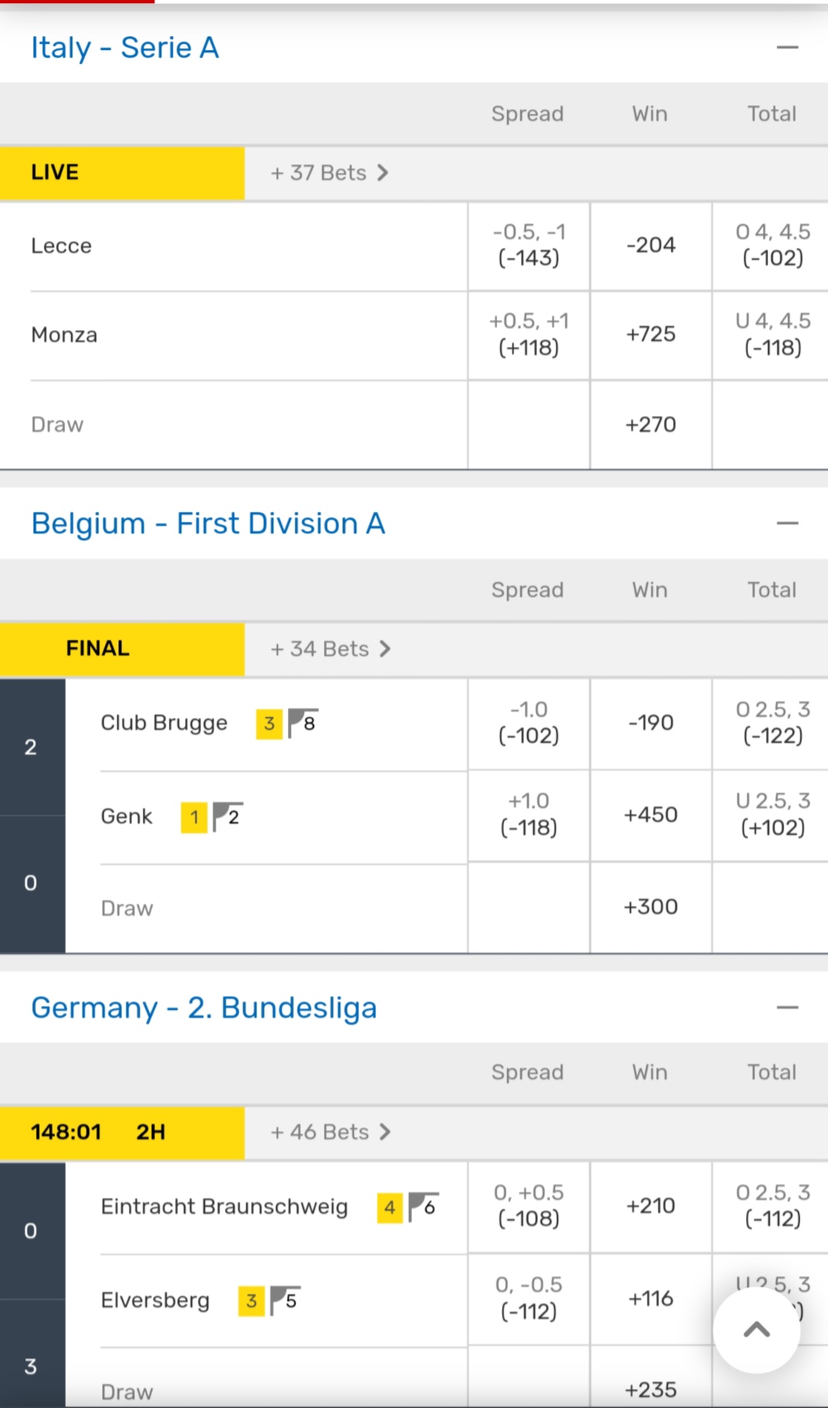Click Club Brugge yellow card badge

pyautogui.click(x=269, y=724)
